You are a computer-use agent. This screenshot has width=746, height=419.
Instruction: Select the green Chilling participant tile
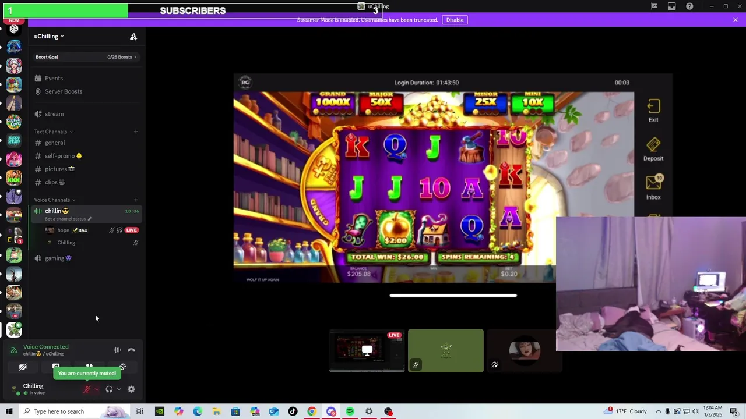446,350
